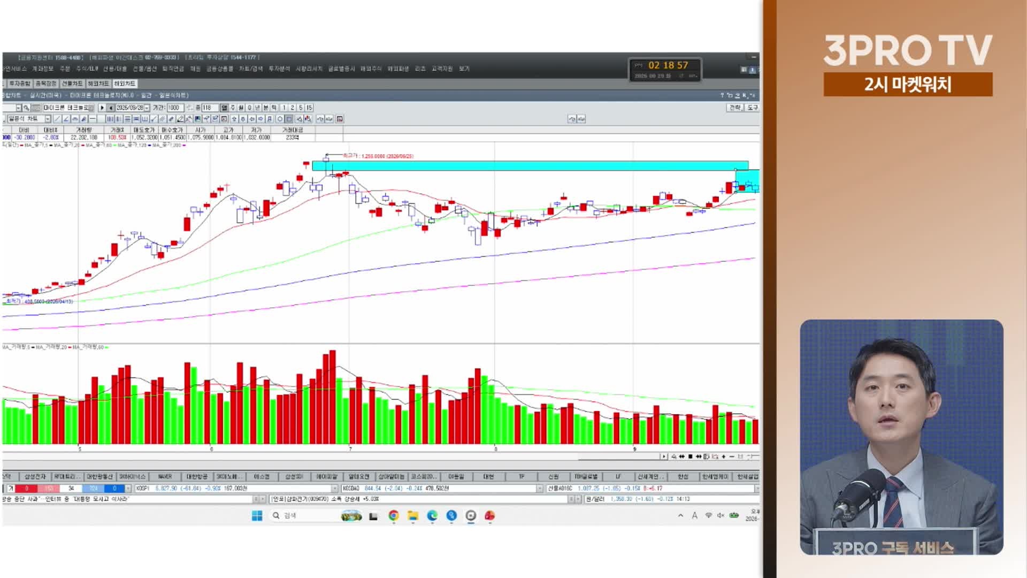Toggle the 년 (yearly) period button

point(257,108)
